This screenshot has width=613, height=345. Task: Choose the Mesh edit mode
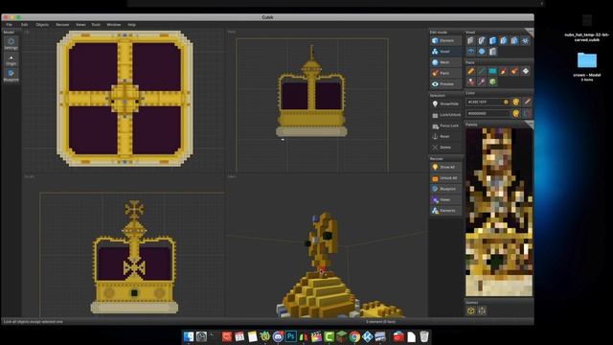click(x=445, y=62)
